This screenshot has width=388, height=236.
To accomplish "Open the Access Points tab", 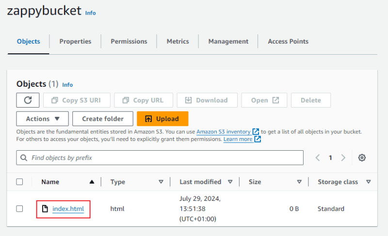I will click(x=288, y=41).
